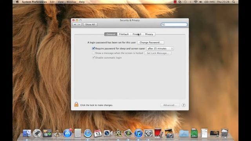Launch iPhoto camera icon in Dock
Screen dimensions: 251x141
click(x=169, y=133)
